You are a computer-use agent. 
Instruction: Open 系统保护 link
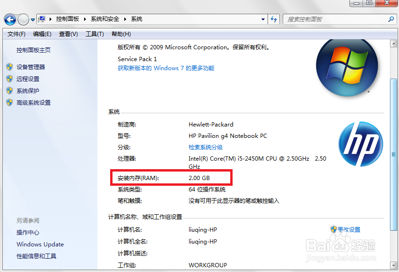pos(28,91)
